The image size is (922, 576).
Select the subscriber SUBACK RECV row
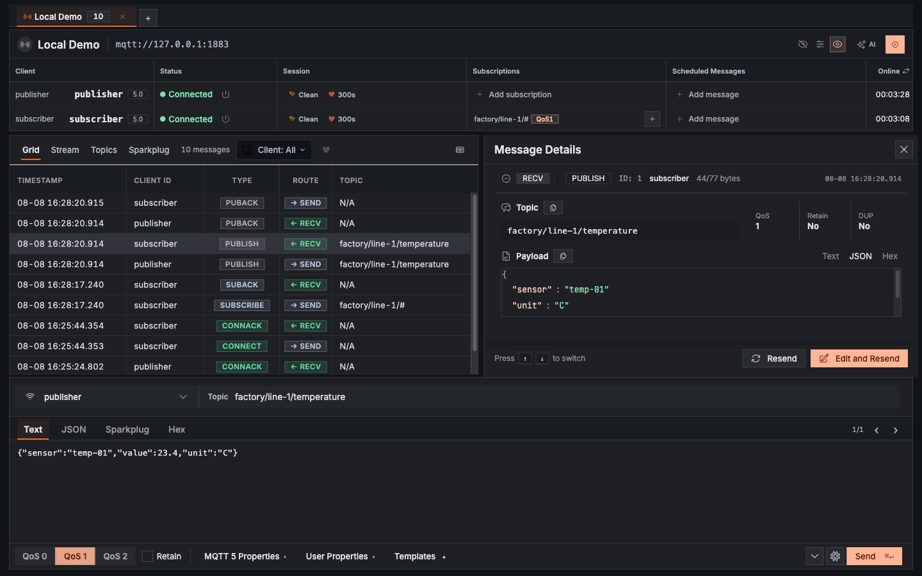click(x=240, y=285)
